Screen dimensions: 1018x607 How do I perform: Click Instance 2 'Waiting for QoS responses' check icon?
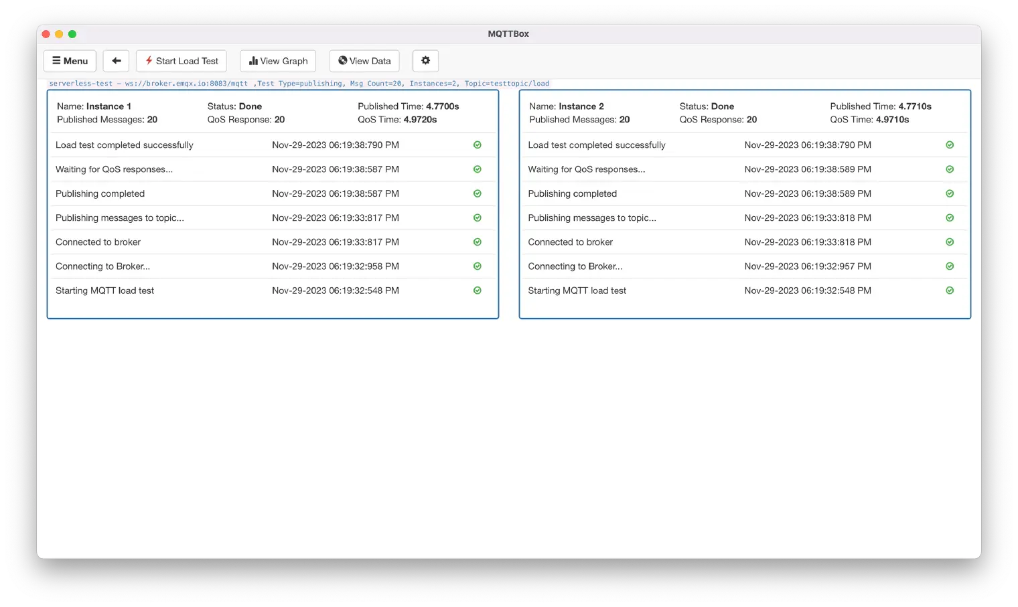point(950,169)
